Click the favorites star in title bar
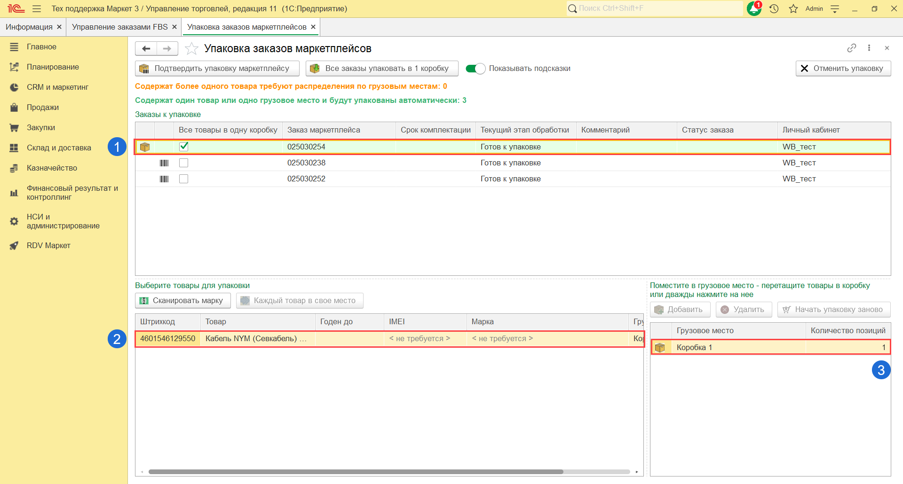The height and width of the screenshot is (484, 903). [793, 9]
